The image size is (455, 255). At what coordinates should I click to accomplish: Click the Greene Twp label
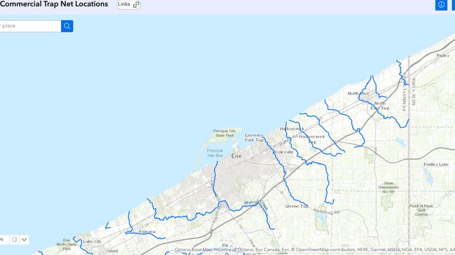(x=296, y=206)
